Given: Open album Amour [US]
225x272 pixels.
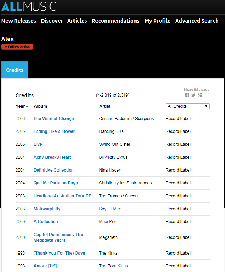Looking at the screenshot, I should (45, 266).
